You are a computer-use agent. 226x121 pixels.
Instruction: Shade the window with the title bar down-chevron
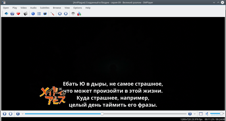(214, 3)
